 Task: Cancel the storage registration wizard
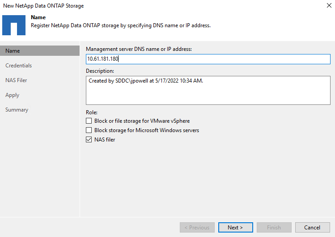click(x=312, y=228)
